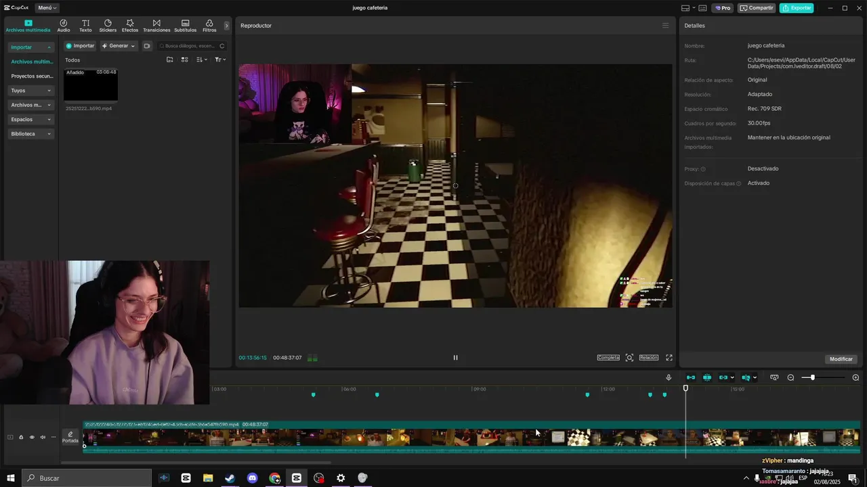Click the record camera icon beside Generar
This screenshot has width=867, height=487.
[147, 46]
